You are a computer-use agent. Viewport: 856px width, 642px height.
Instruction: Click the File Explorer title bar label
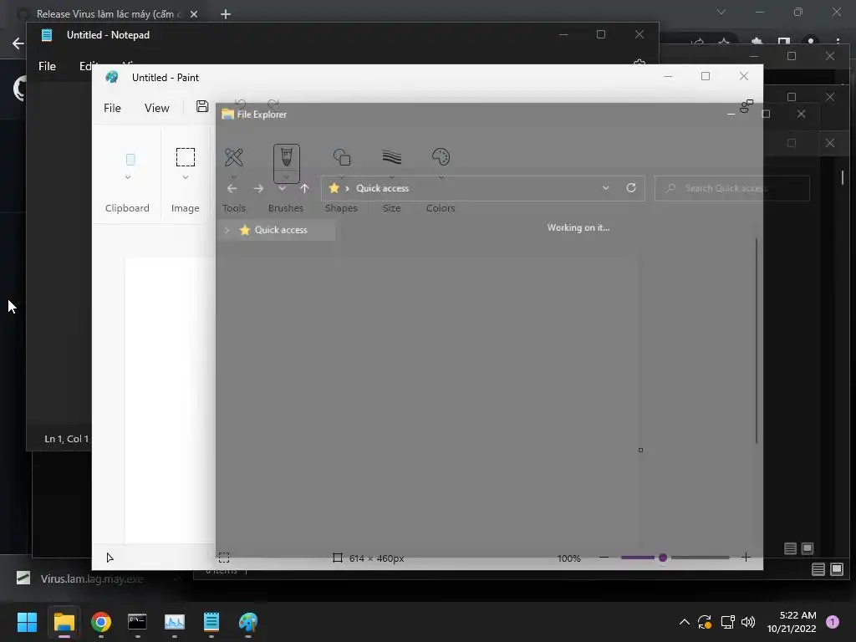tap(262, 115)
